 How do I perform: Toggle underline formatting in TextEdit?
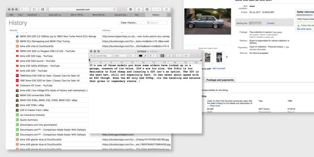tap(158, 56)
